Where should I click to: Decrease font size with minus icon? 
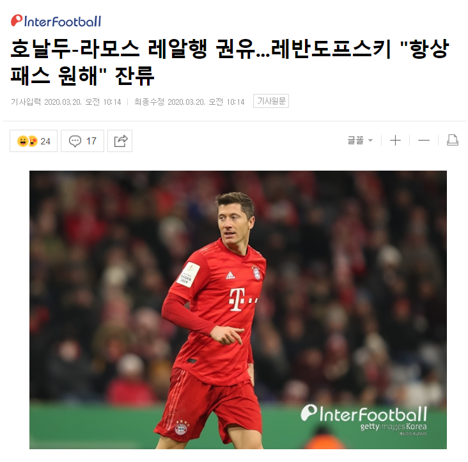click(x=424, y=140)
